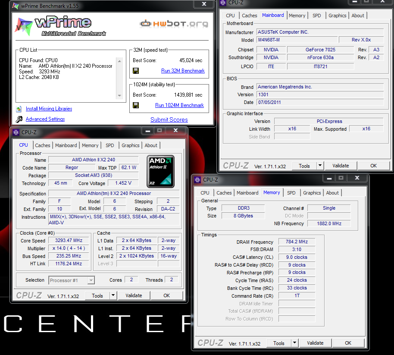394x355 pixels.
Task: Open About tab in the Memory window
Action: coord(332,192)
